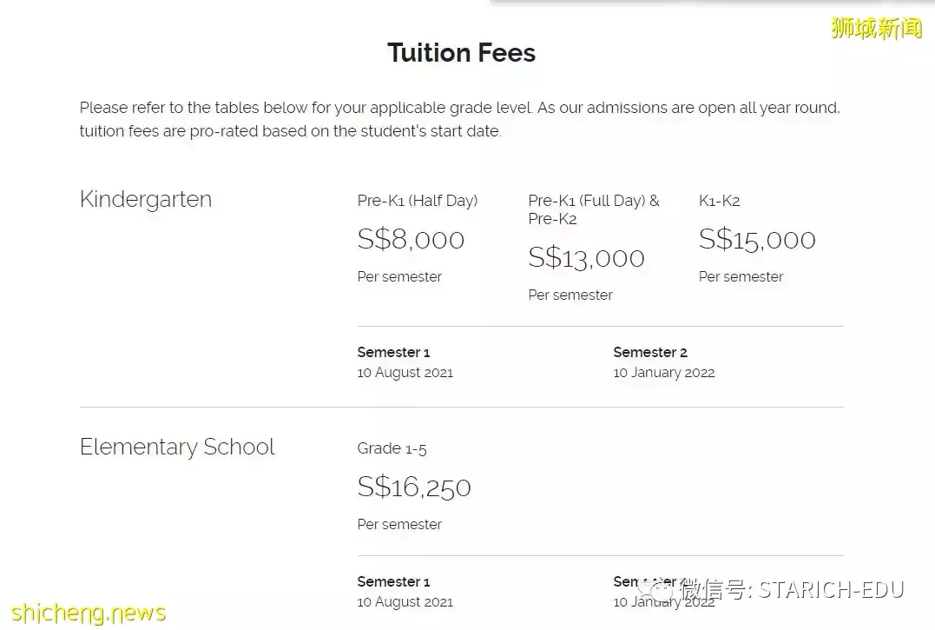This screenshot has width=935, height=630.
Task: Select the Tuition Fees heading
Action: pyautogui.click(x=461, y=53)
